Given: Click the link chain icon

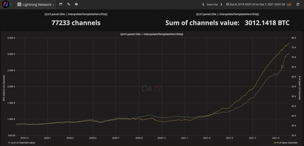Looking at the screenshot, I should click(x=69, y=4).
